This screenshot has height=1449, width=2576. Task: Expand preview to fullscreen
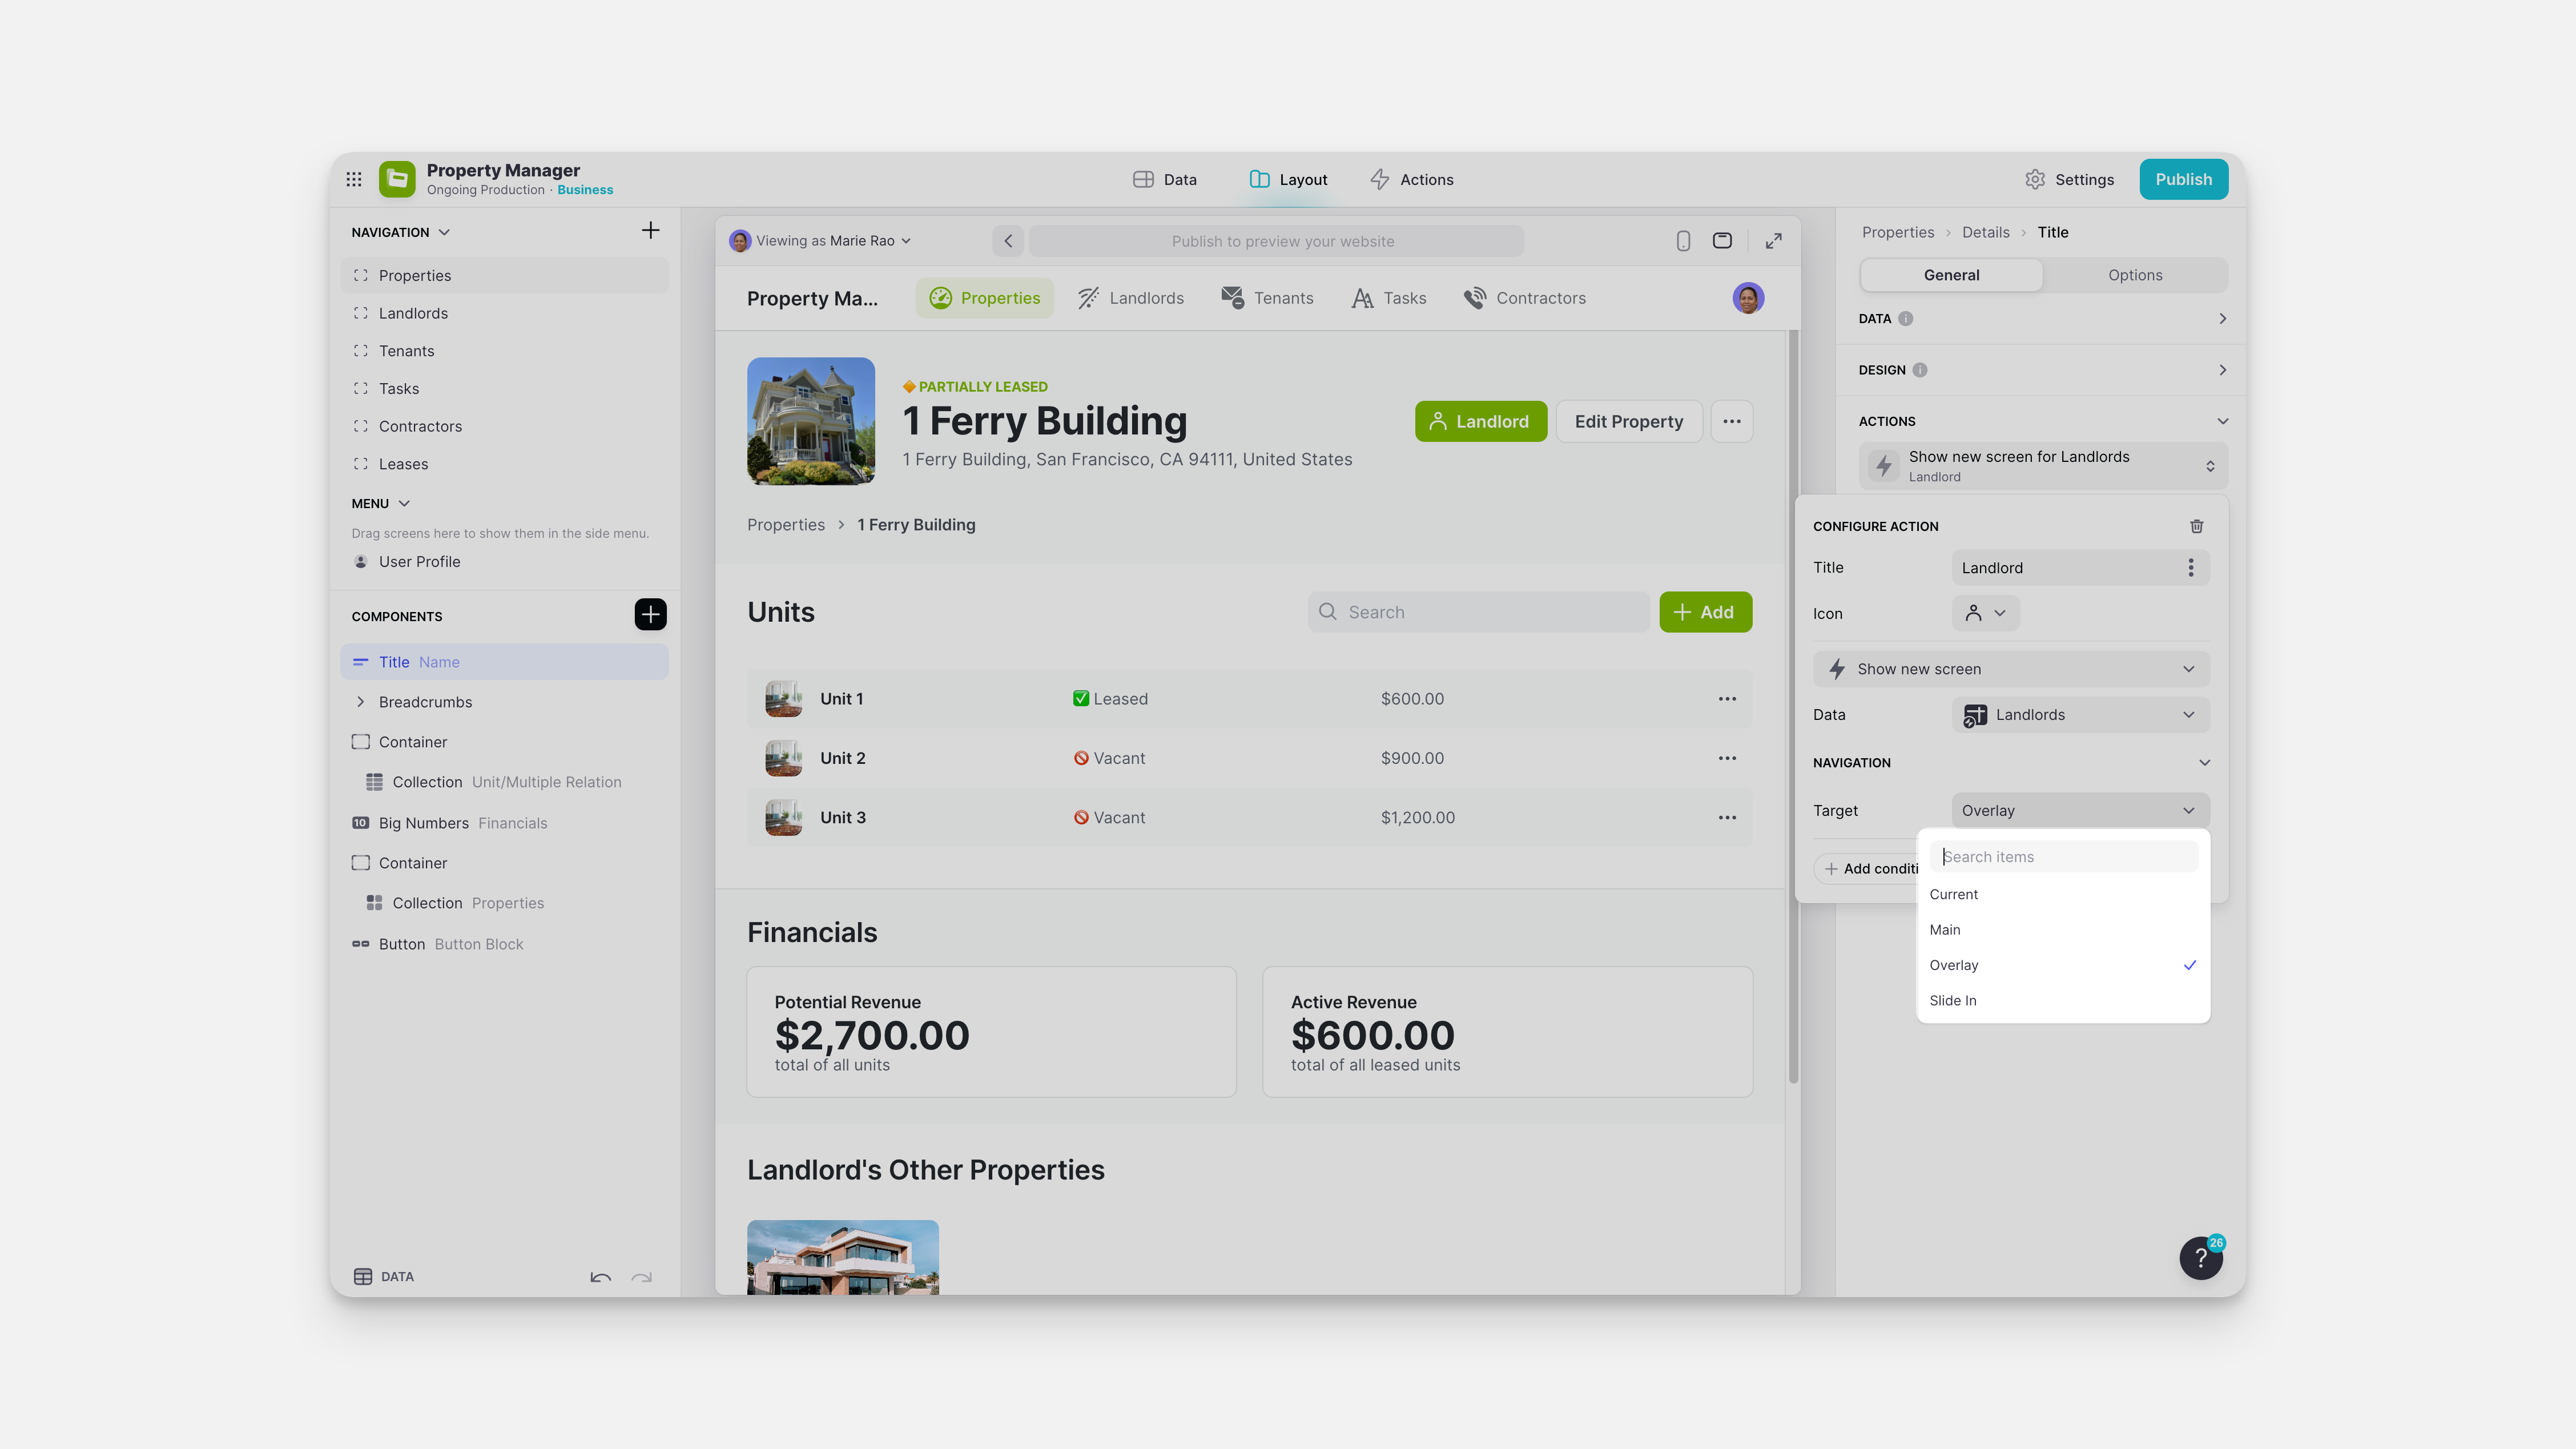tap(1773, 241)
